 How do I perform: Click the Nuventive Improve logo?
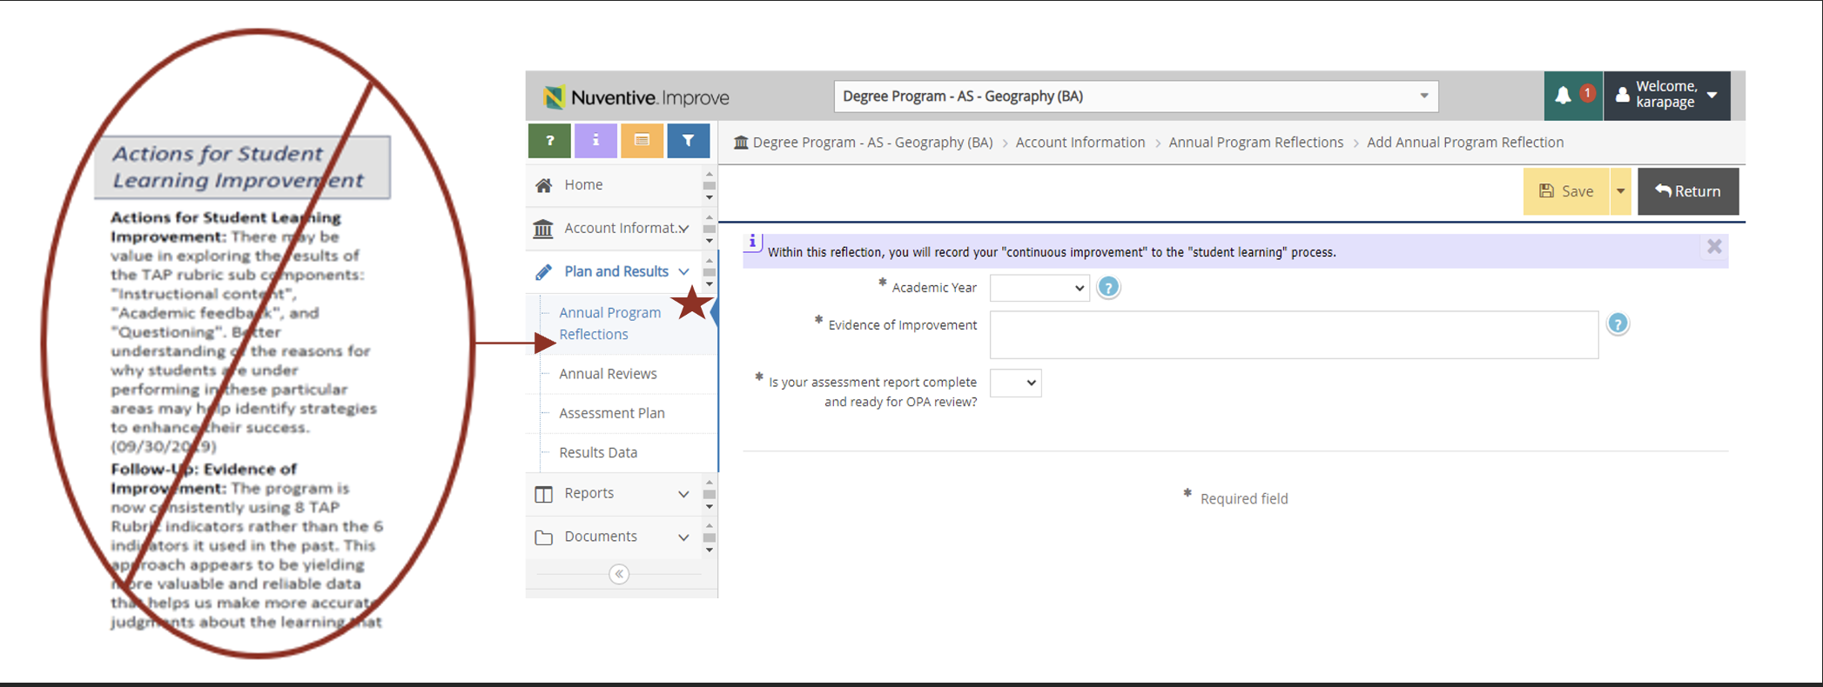pyautogui.click(x=636, y=97)
